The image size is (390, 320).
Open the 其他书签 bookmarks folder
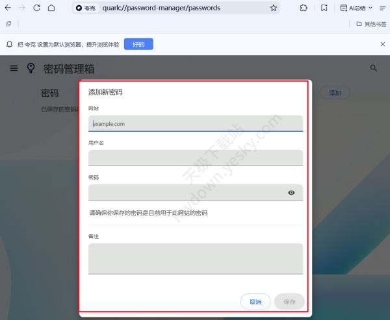(370, 24)
